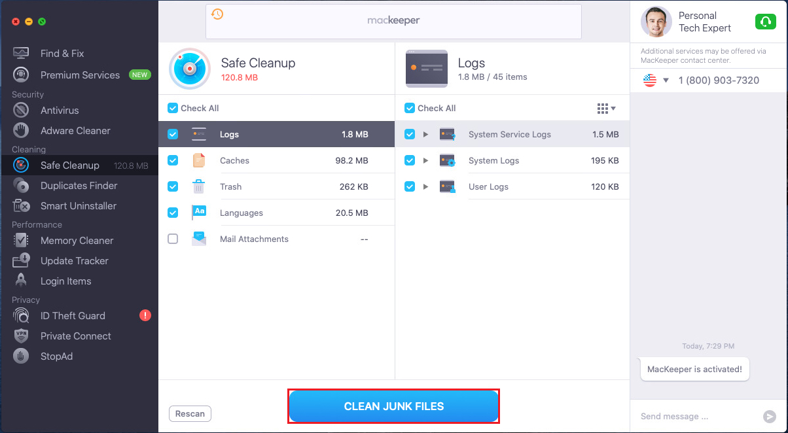Click the Login Items rocket icon

(21, 281)
